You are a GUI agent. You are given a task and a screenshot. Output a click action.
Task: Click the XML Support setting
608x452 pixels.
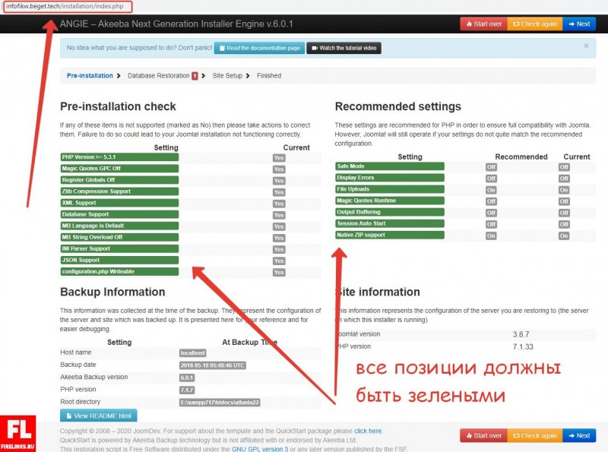(119, 203)
